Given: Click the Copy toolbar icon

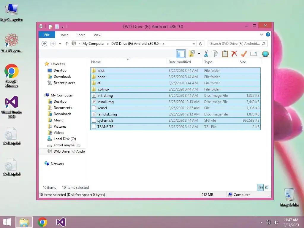Looking at the screenshot, I should [x=216, y=54].
